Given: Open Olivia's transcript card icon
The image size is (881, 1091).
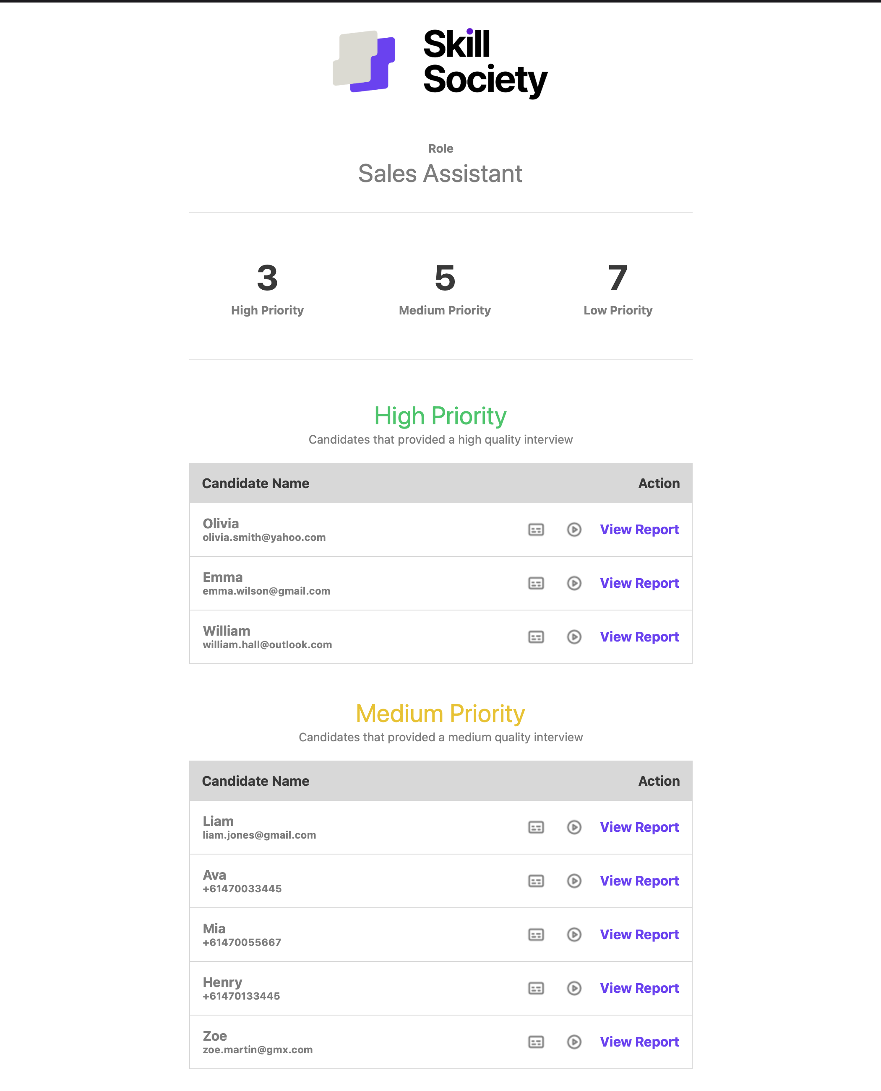Looking at the screenshot, I should [536, 530].
